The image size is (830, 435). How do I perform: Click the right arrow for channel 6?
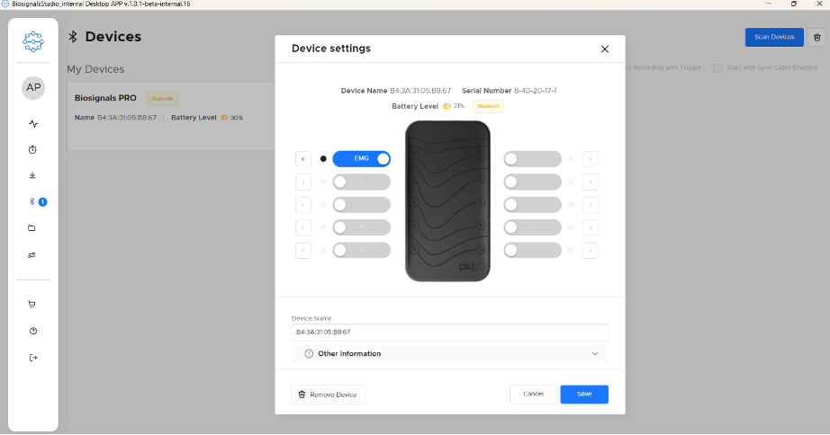(x=591, y=158)
